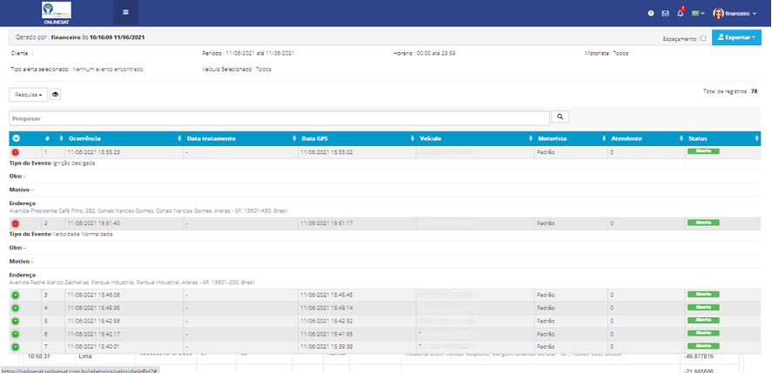Toggle expand all rows in table header
Screen dimensions: 772x373
pos(16,138)
